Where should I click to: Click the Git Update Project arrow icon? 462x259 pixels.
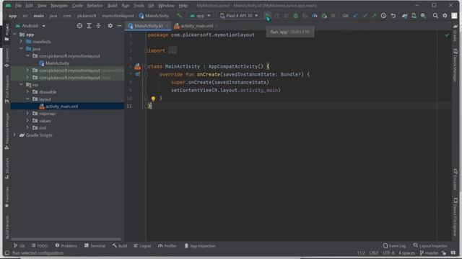coord(356,16)
